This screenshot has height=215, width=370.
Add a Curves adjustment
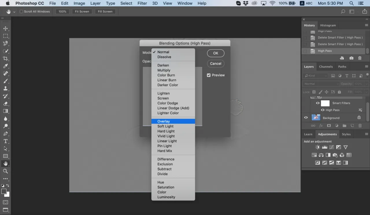click(332, 147)
